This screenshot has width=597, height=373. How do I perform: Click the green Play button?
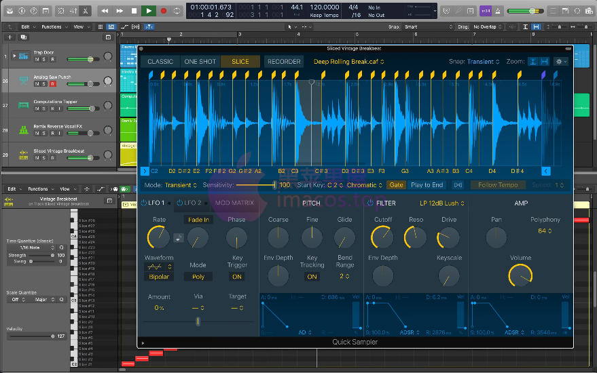pyautogui.click(x=149, y=11)
